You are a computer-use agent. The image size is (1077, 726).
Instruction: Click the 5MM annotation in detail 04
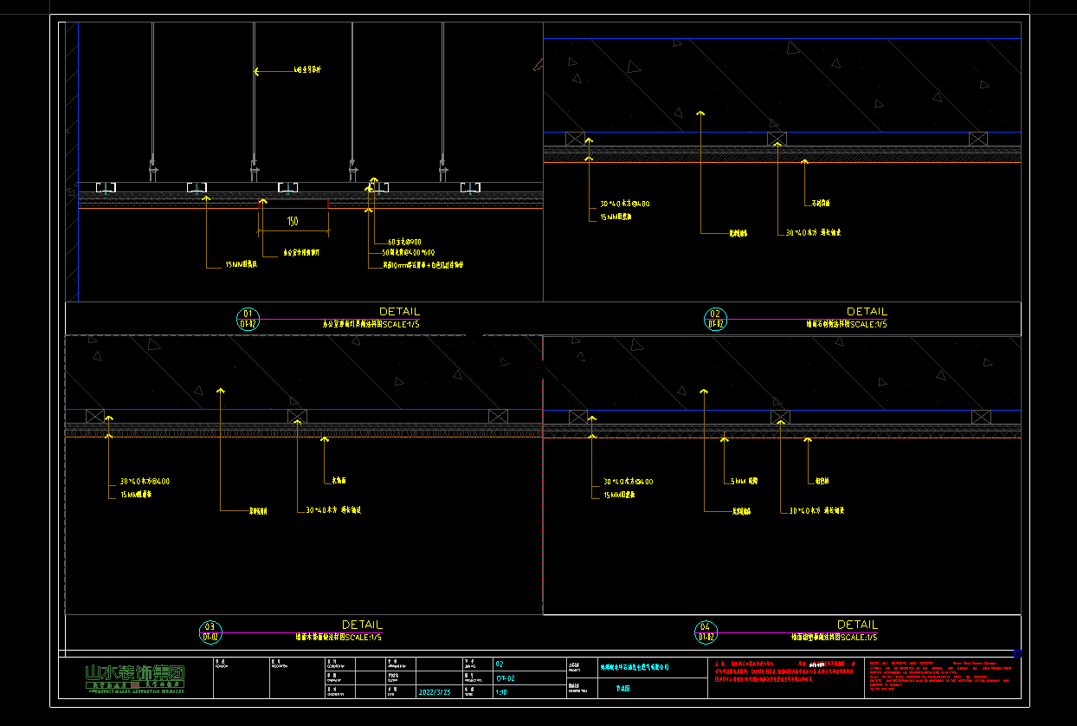pos(744,481)
